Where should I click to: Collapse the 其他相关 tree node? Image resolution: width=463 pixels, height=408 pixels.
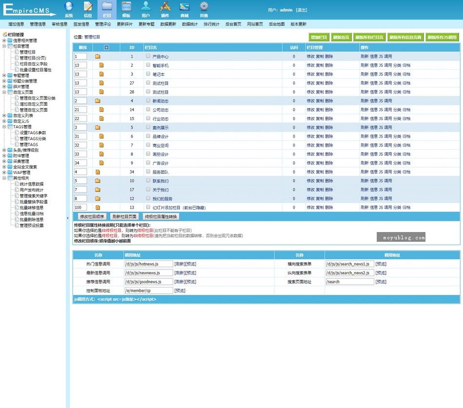pos(4,178)
